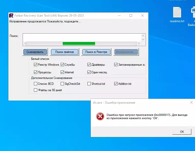This screenshot has width=195, height=151.
Task: Maximize the Farbar Recovery Scan Tool window
Action: coord(131,16)
